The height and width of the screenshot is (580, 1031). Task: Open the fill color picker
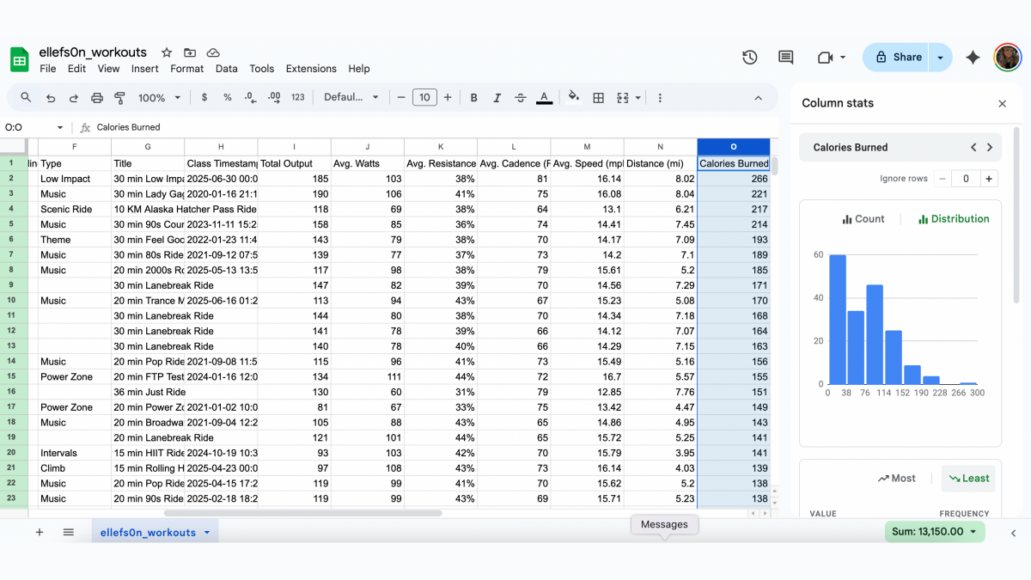[574, 98]
